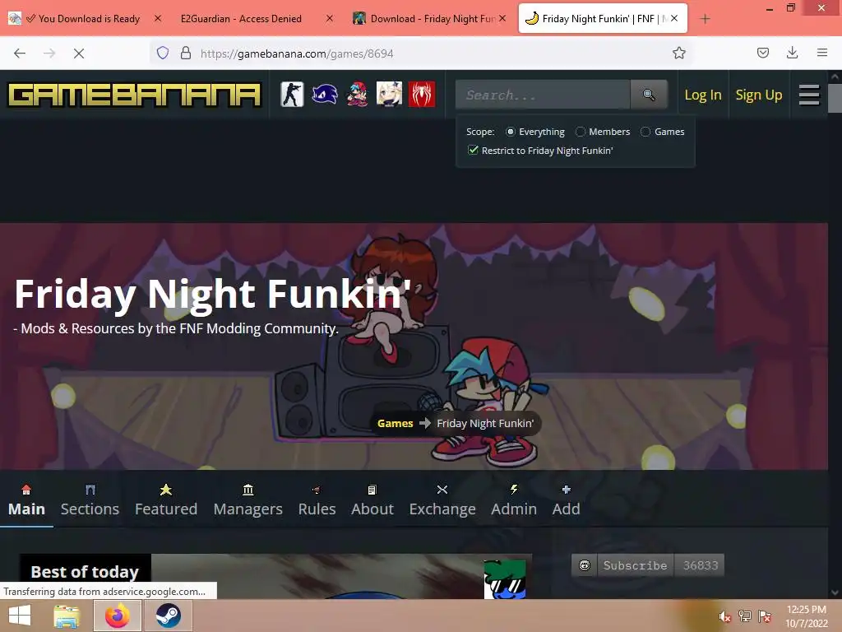The width and height of the screenshot is (842, 632).
Task: Click the Sign Up link
Action: point(759,95)
